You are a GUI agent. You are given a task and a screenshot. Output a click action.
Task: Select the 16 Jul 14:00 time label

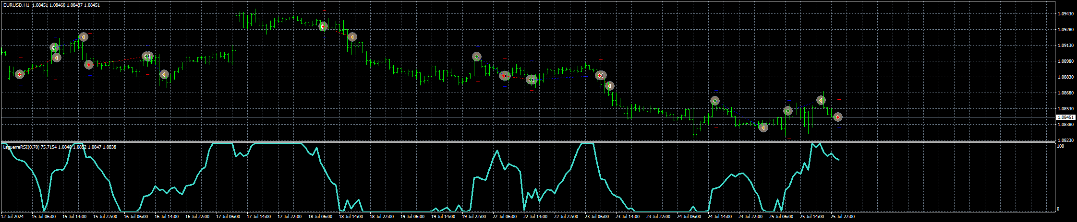pyautogui.click(x=167, y=217)
